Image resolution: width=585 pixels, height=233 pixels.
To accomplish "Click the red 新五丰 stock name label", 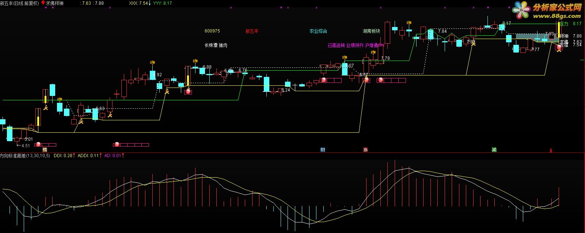I will pos(252,31).
